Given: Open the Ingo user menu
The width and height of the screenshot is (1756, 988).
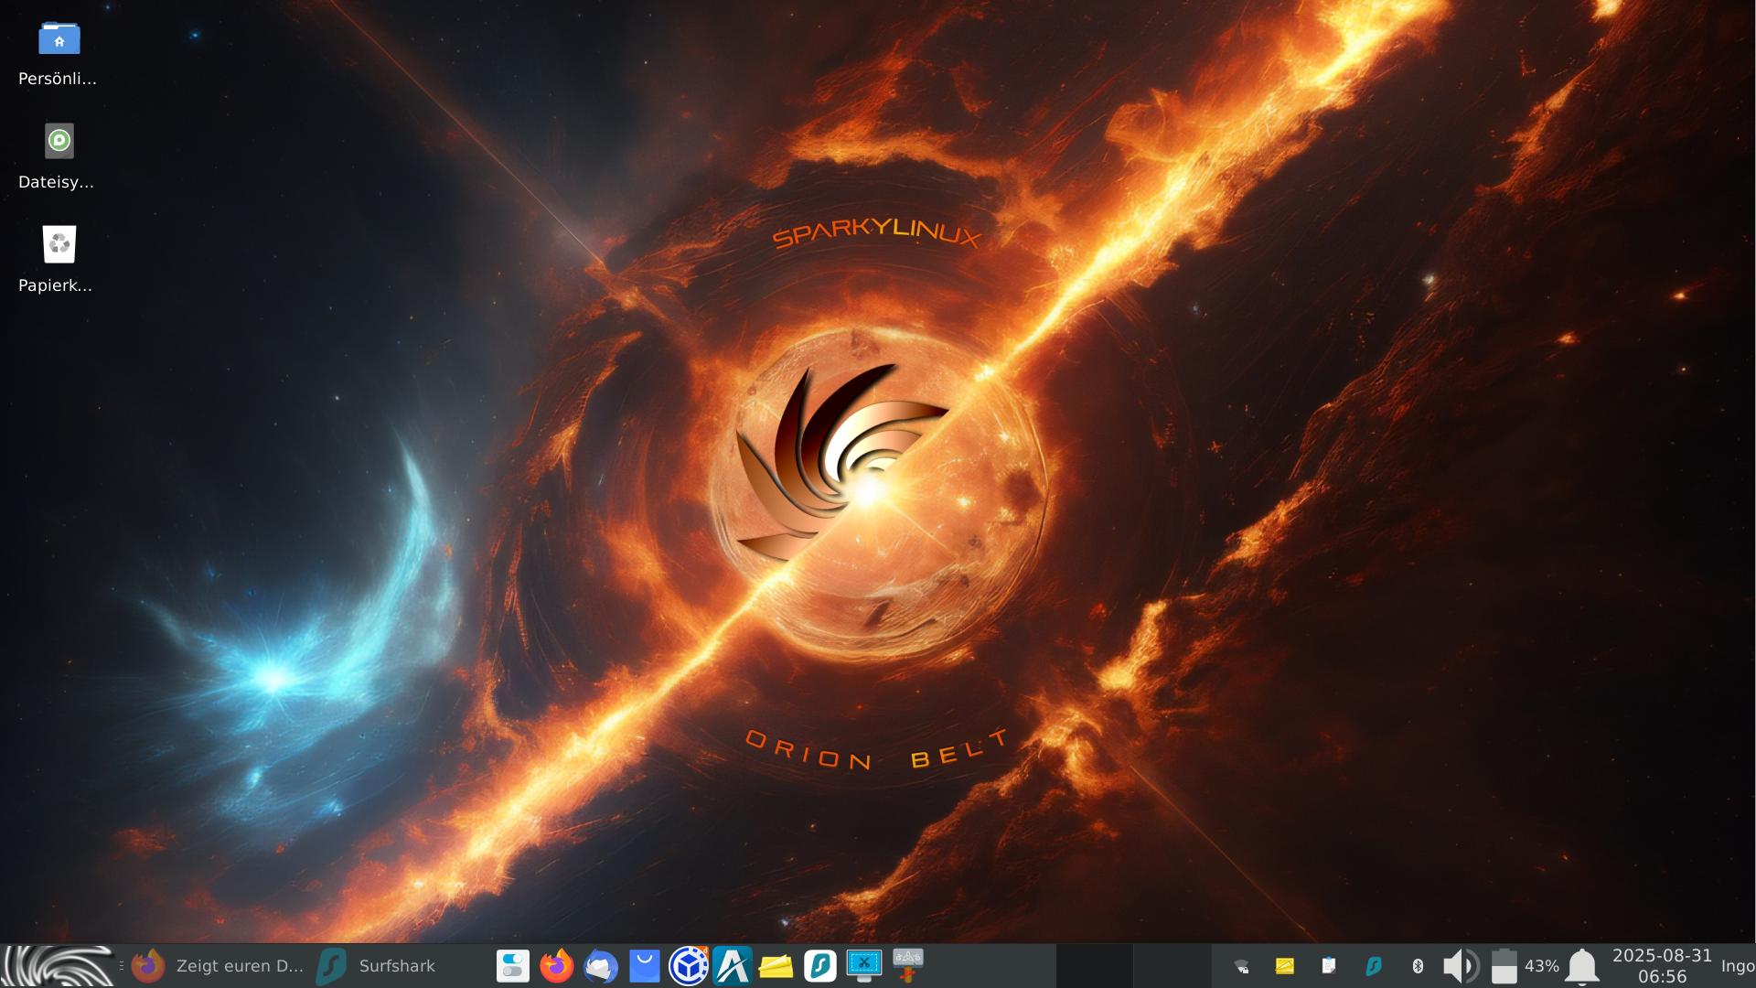Looking at the screenshot, I should click(x=1737, y=965).
